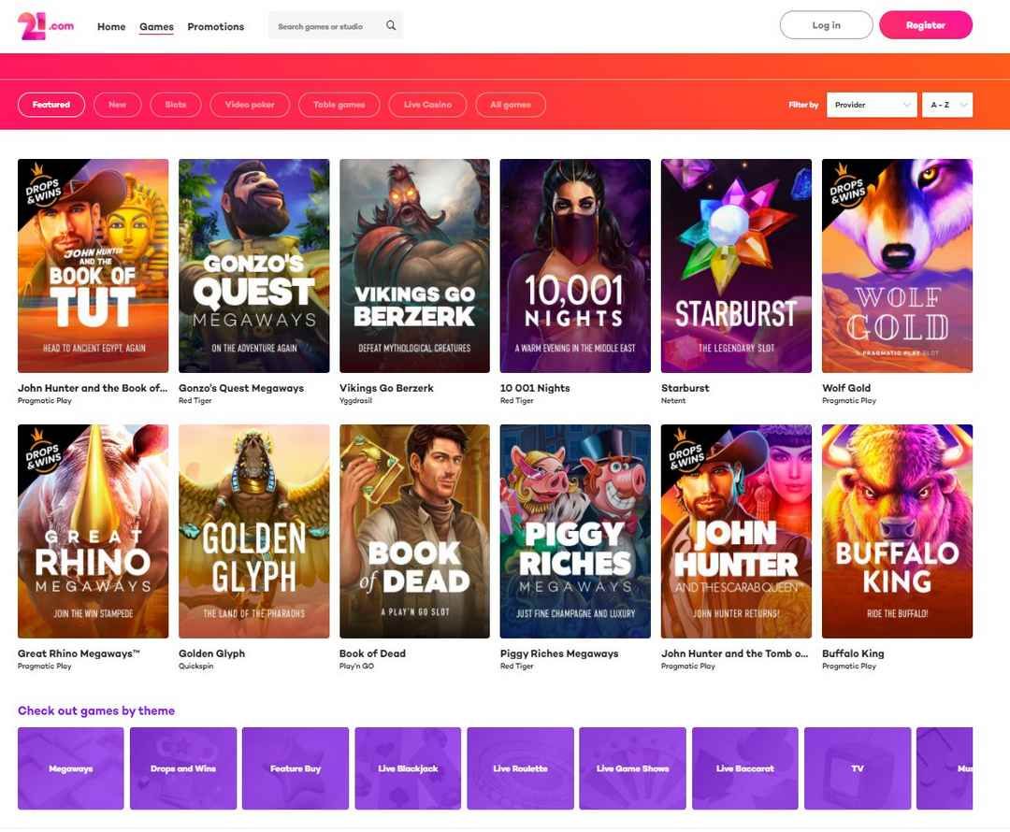Open the Live Roulette theme tile

point(520,768)
